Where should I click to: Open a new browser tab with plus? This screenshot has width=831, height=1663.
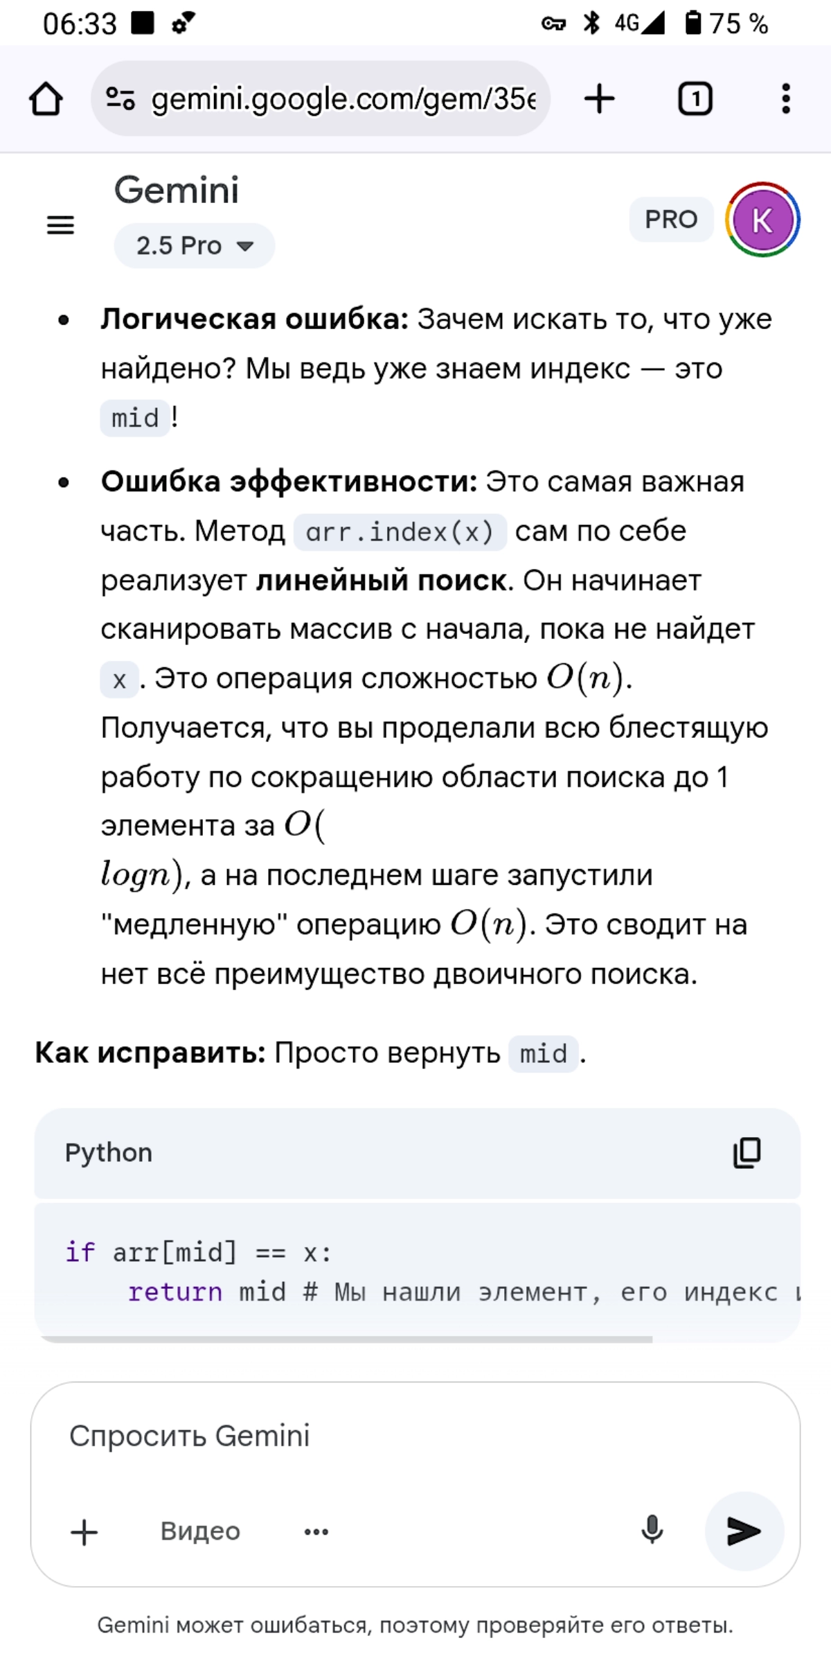599,98
